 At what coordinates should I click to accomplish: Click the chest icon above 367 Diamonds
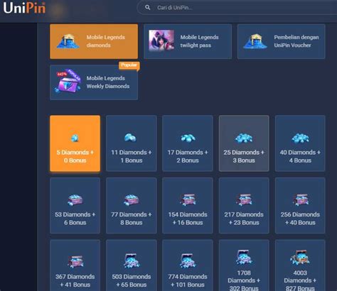coord(75,262)
